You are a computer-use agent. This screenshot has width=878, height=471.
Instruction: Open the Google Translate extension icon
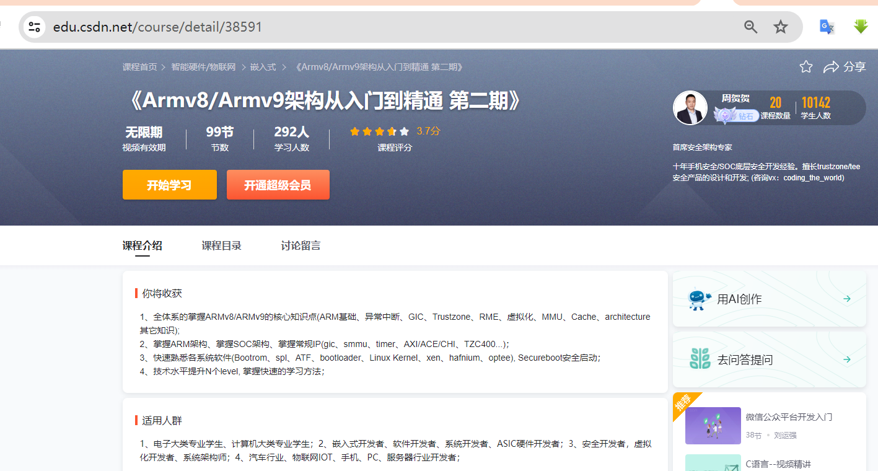click(827, 27)
